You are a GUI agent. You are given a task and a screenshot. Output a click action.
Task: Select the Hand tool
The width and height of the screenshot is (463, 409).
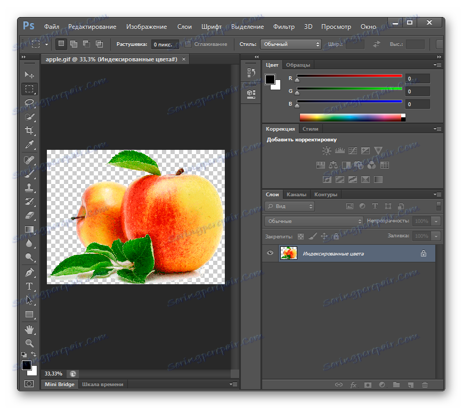(x=29, y=329)
